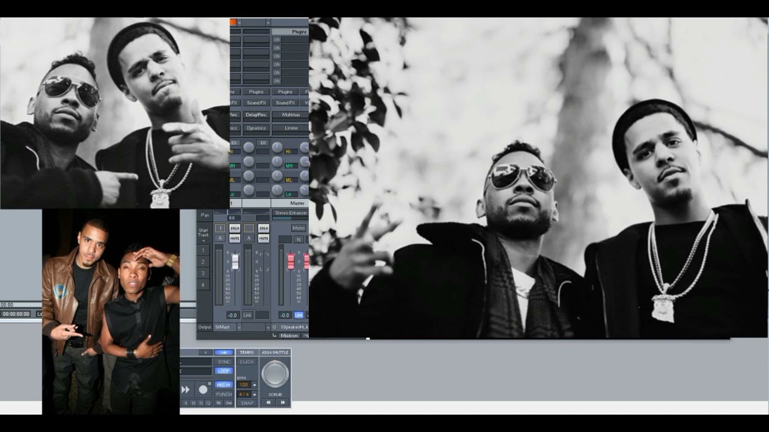Click the scrub rewind arrows under jog wheel

pyautogui.click(x=268, y=403)
